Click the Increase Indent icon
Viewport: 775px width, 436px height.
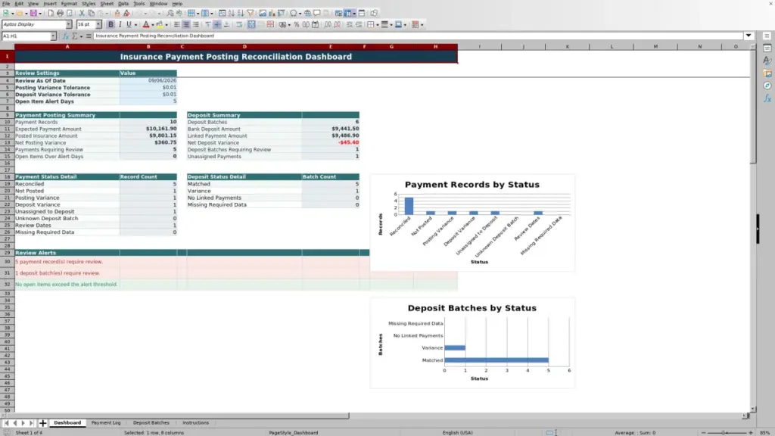(350, 25)
